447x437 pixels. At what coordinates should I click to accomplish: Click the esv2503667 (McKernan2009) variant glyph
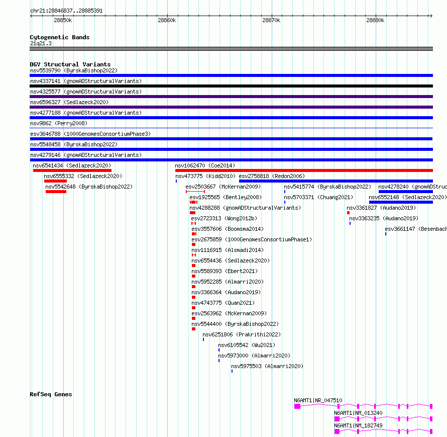click(195, 192)
